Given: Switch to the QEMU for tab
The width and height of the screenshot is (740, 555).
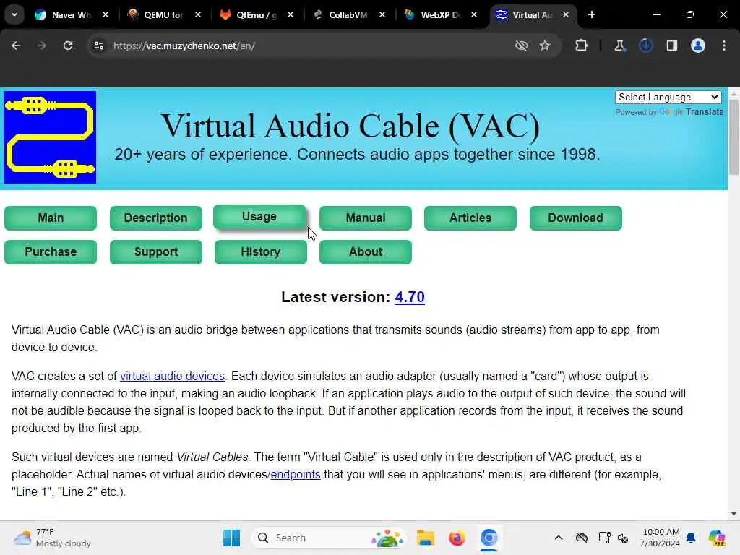Looking at the screenshot, I should point(163,14).
